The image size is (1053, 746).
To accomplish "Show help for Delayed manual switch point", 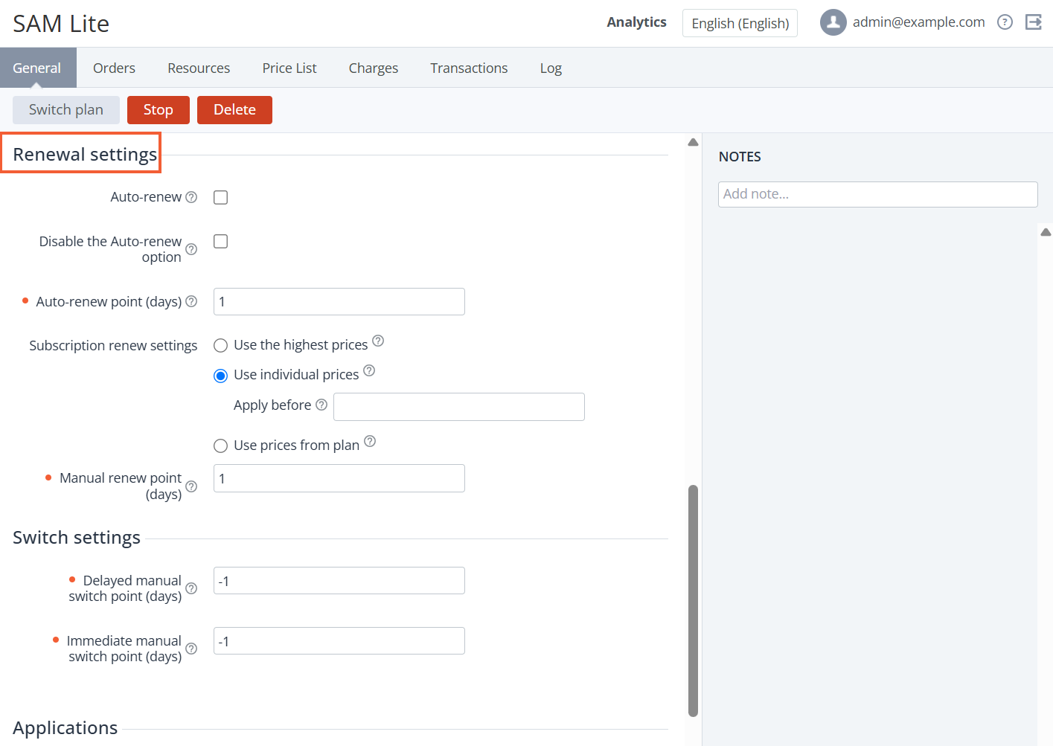I will pos(191,588).
